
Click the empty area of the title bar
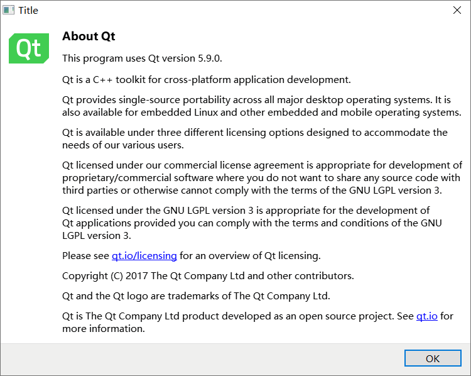[241, 10]
